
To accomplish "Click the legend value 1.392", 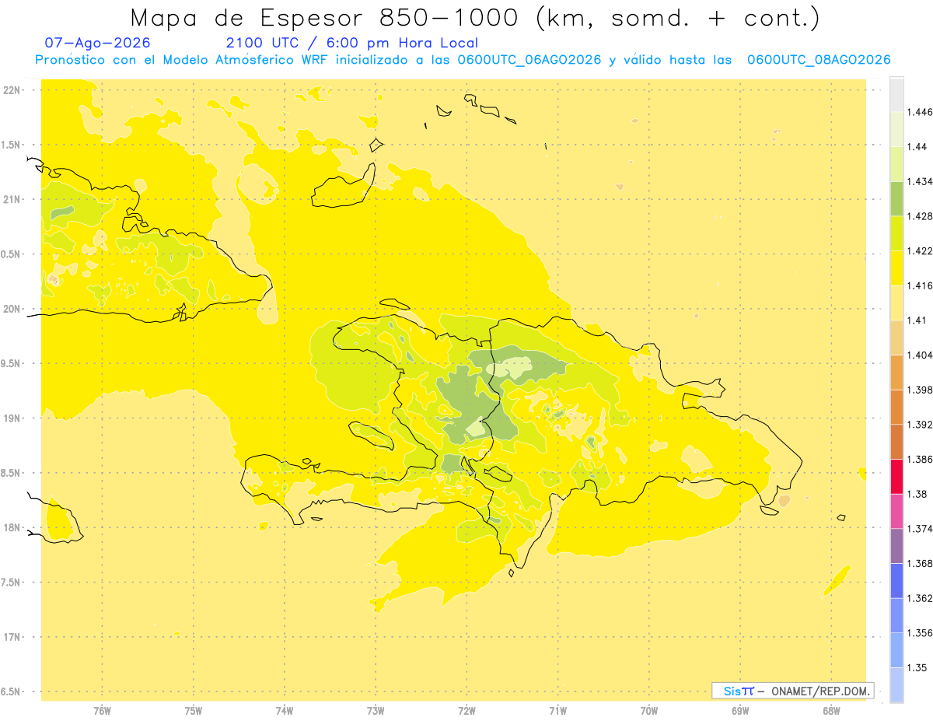I will (x=921, y=425).
